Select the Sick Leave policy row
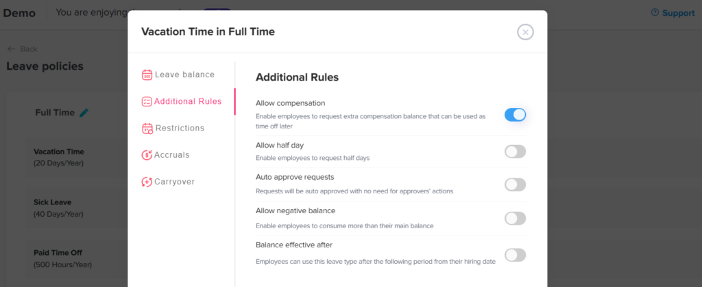702x287 pixels. click(57, 208)
